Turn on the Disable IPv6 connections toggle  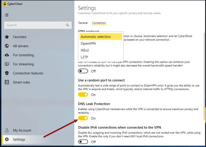(x=83, y=142)
